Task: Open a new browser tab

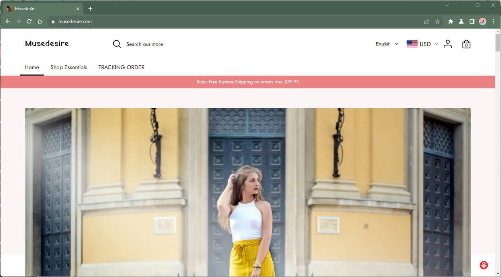Action: coord(90,8)
